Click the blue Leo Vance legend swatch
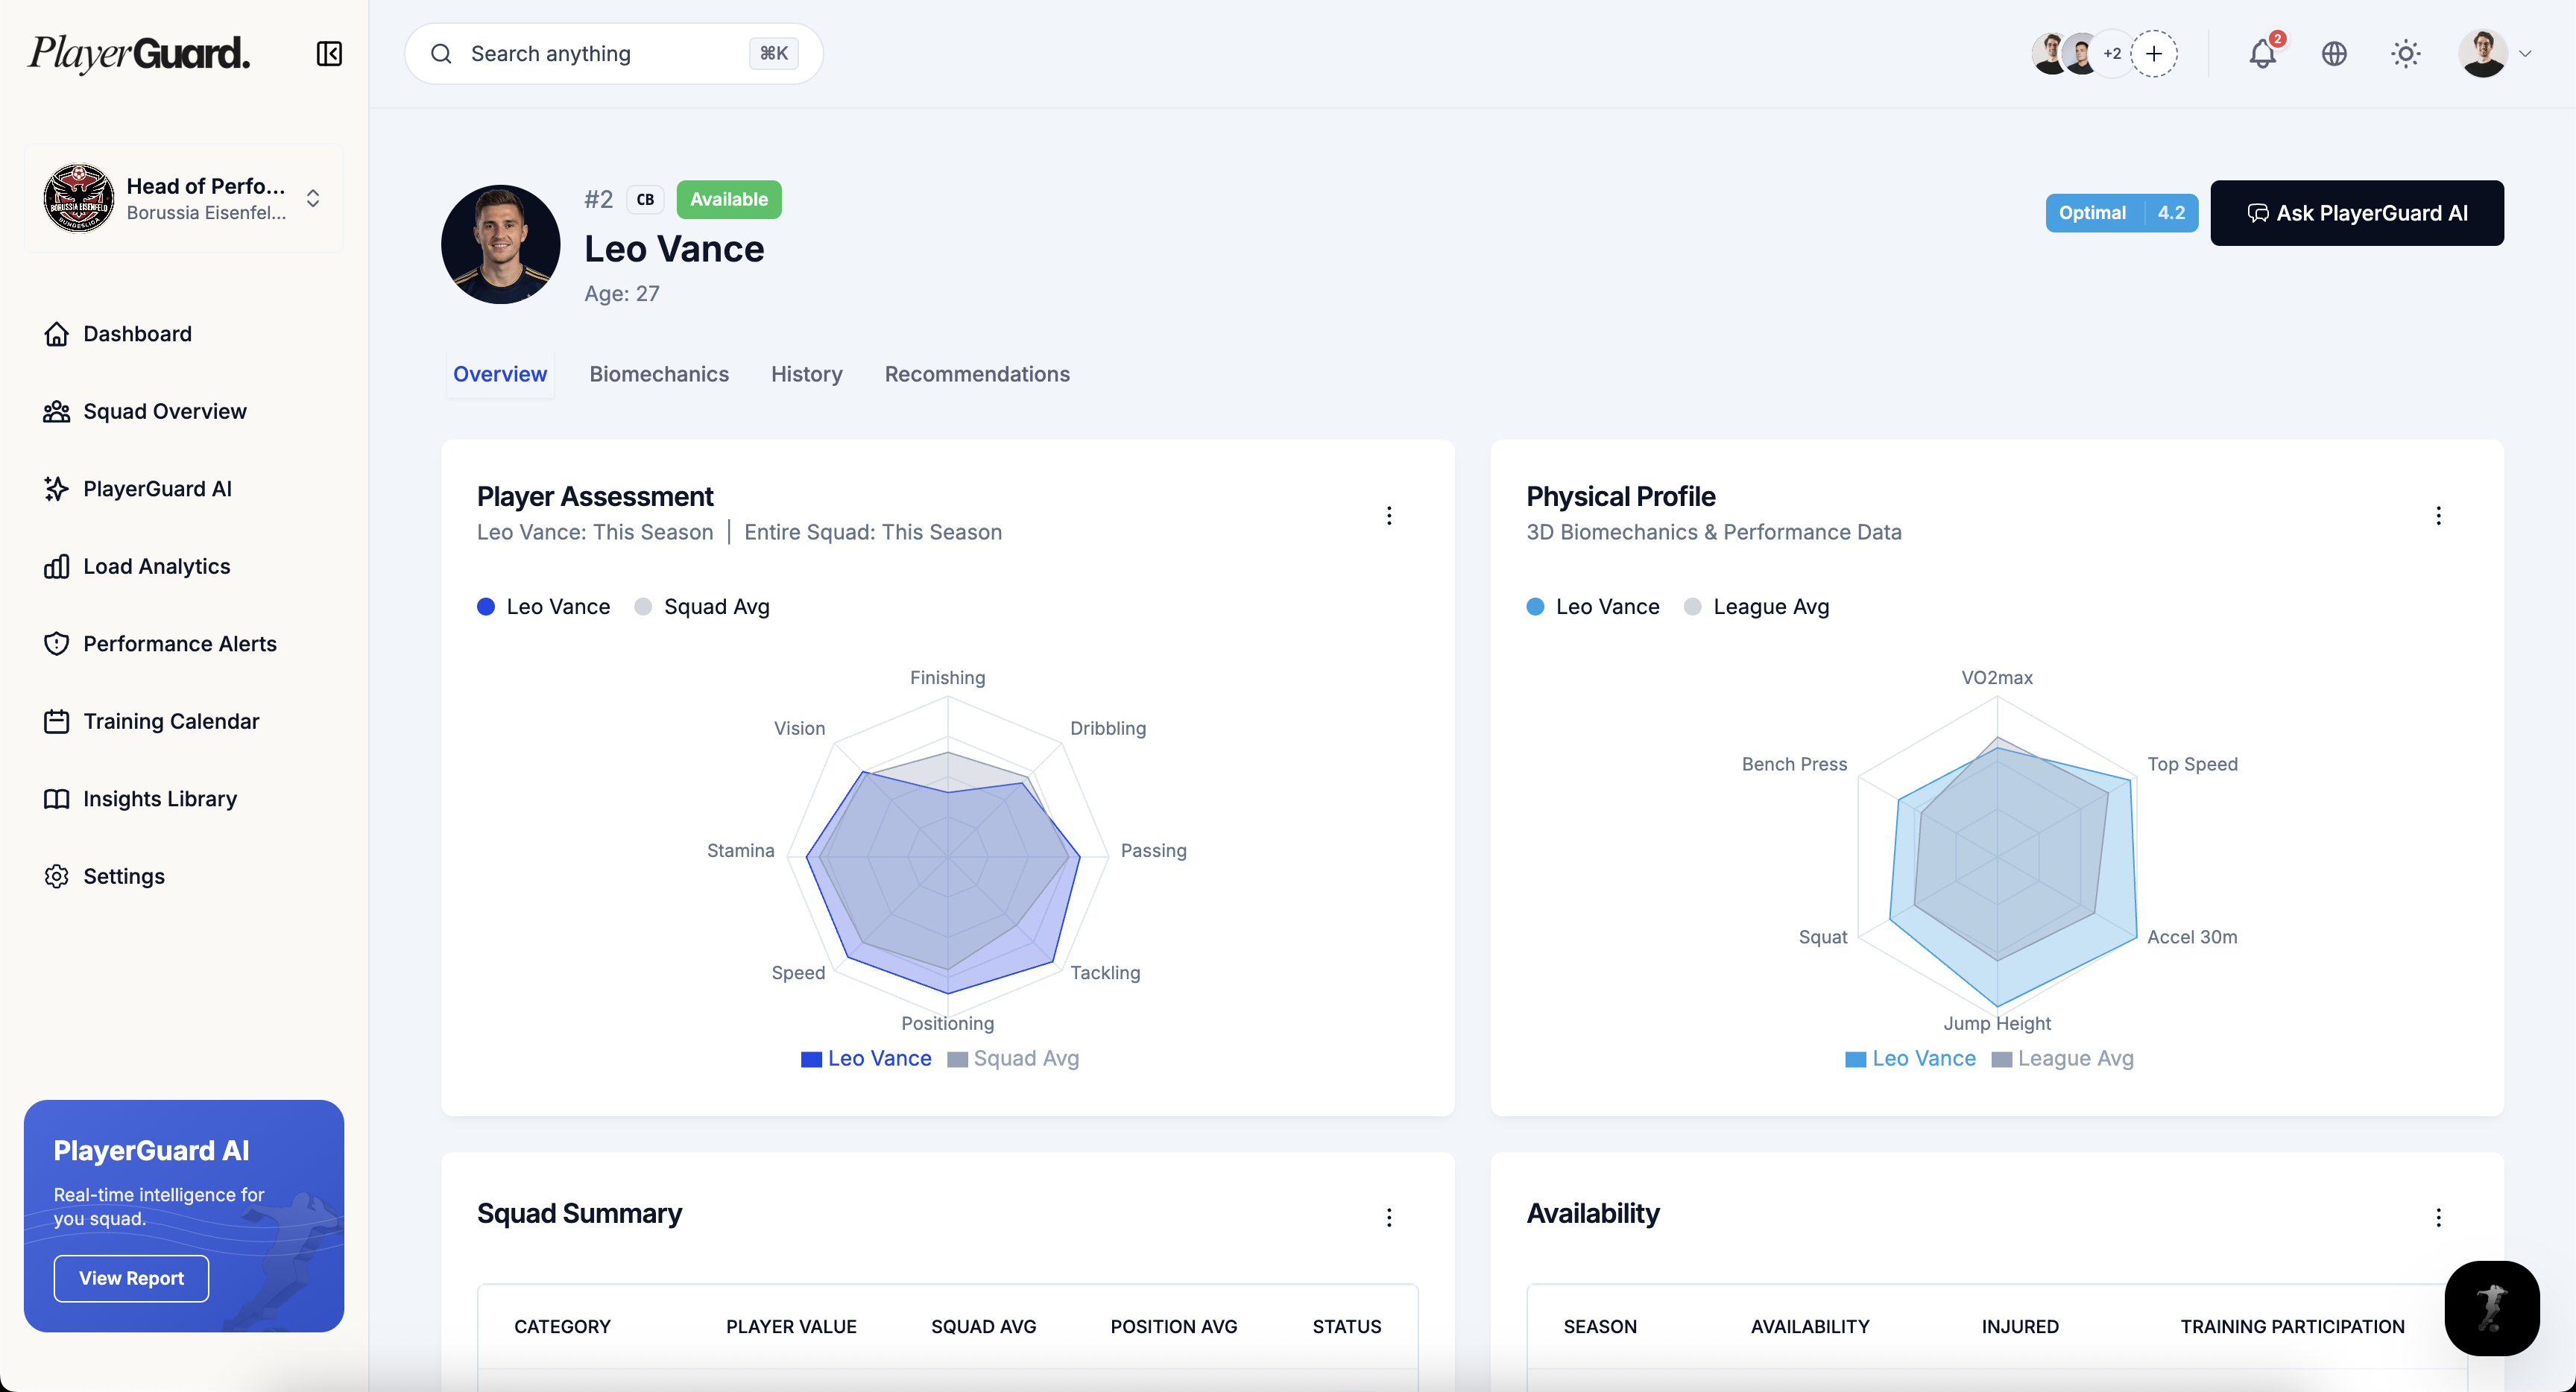The image size is (2576, 1392). pos(811,1059)
